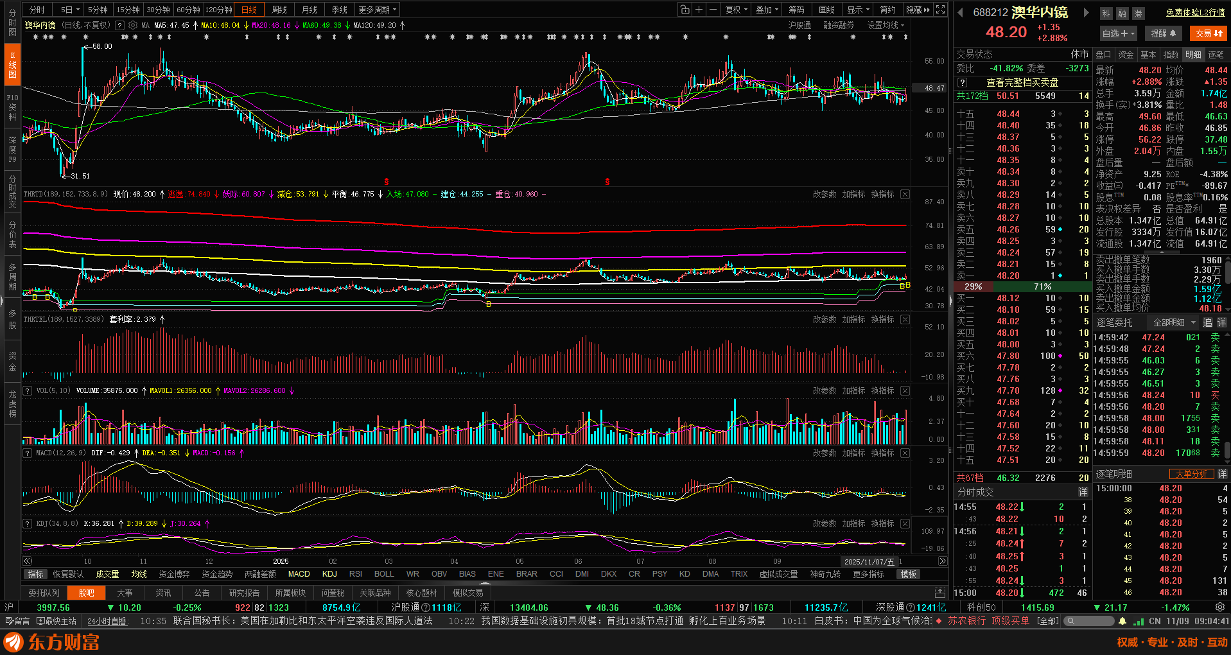The width and height of the screenshot is (1231, 655).
Task: Click the 融 tag icon
Action: [1122, 13]
